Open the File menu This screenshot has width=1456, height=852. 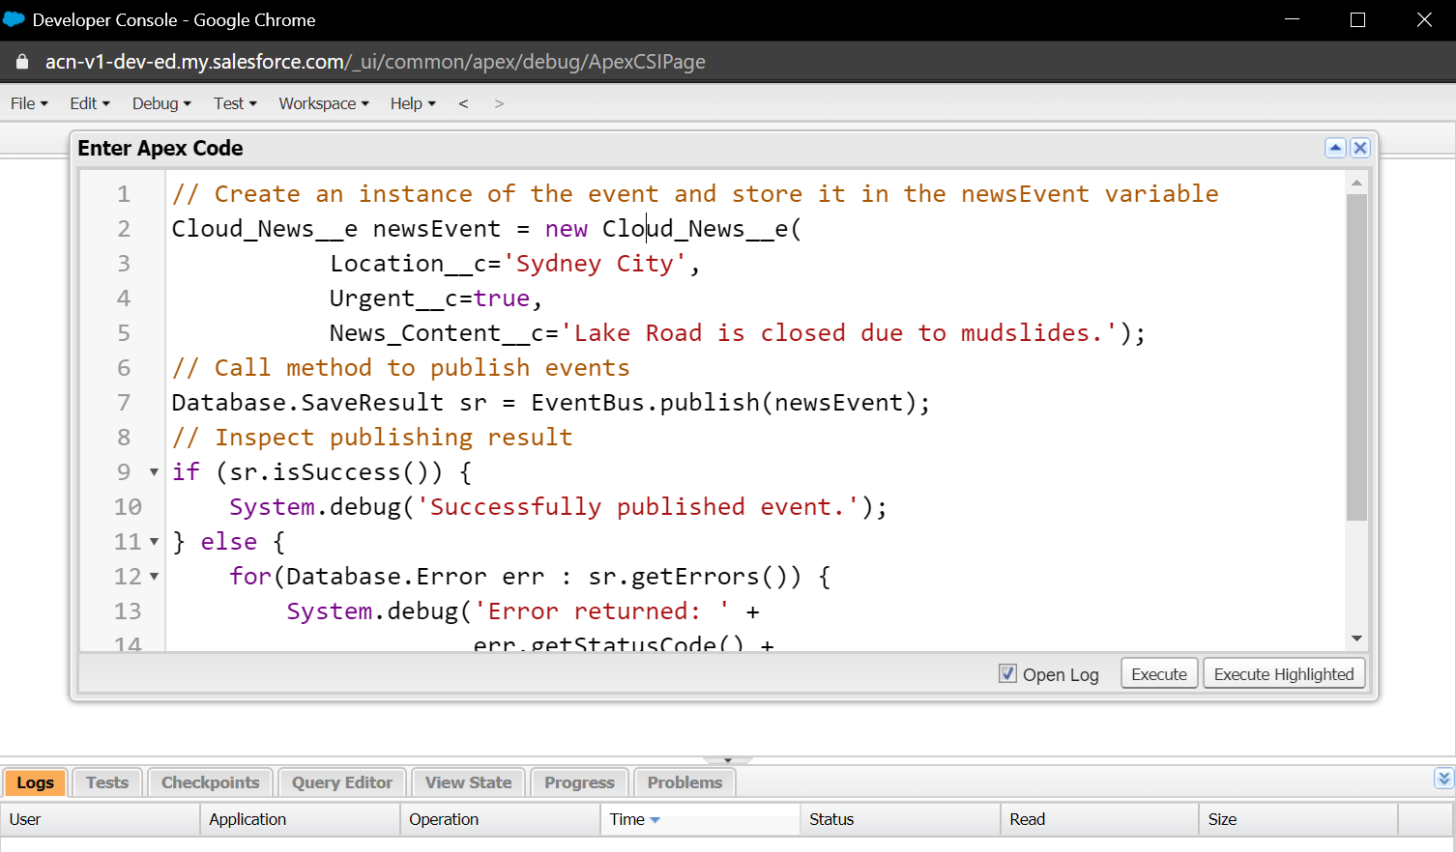tap(29, 103)
